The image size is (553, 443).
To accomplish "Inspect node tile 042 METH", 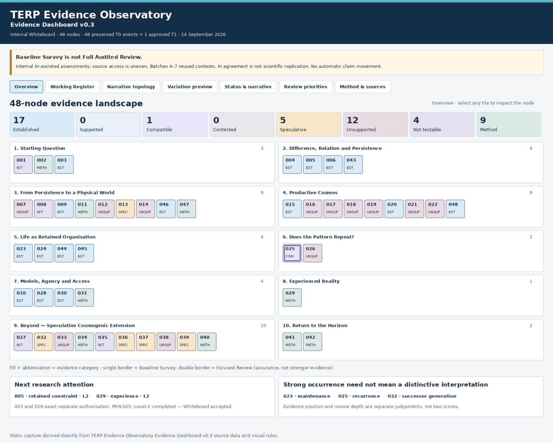I will [313, 342].
